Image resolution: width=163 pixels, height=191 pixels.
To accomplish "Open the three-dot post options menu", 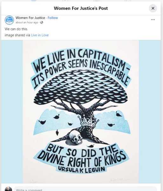I will coord(153,20).
